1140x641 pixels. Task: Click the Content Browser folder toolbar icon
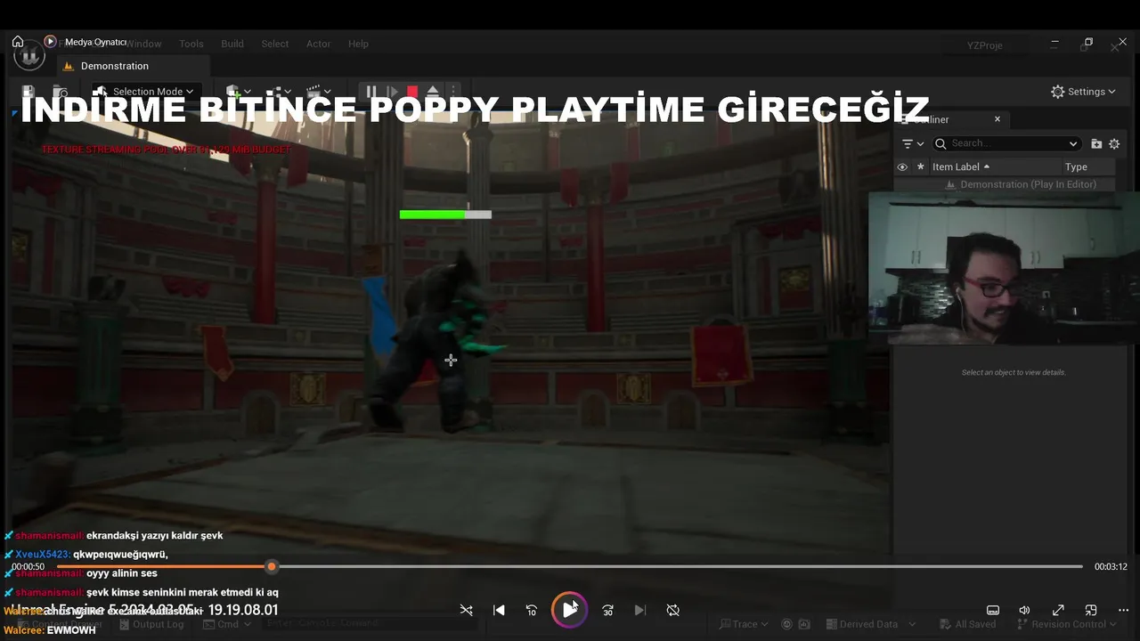(x=60, y=92)
